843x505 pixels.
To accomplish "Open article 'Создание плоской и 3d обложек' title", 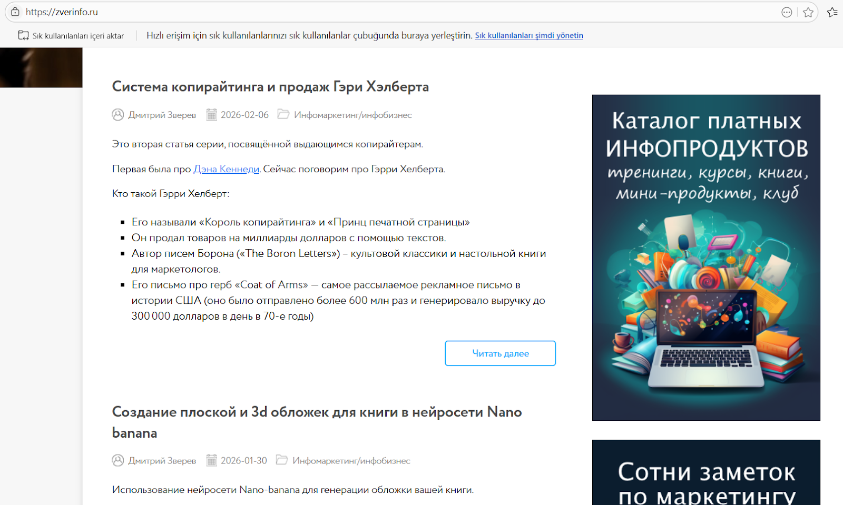I will (x=317, y=422).
